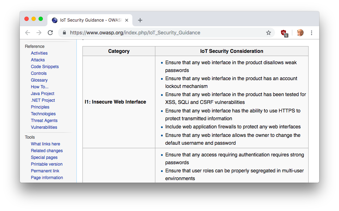Open the Controls sidebar link
Viewport: 339px width, 211px height.
click(x=39, y=73)
